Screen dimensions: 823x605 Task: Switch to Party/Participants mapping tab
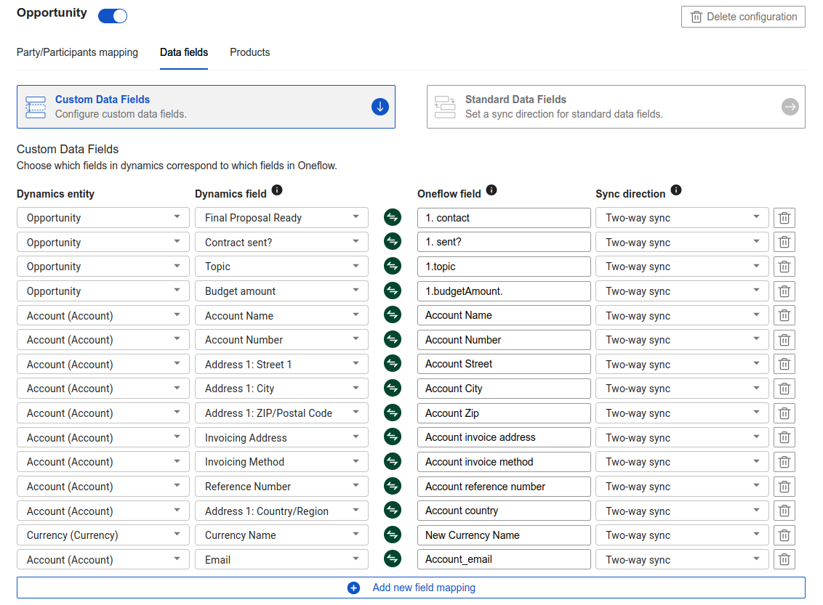(x=77, y=52)
